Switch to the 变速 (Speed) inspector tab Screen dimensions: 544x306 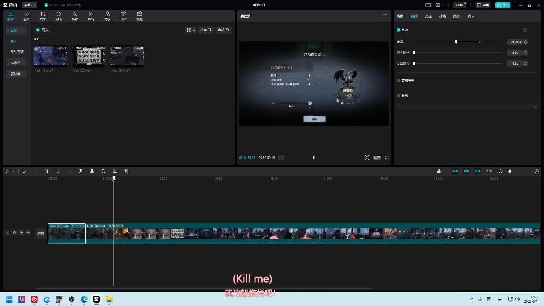pos(428,16)
